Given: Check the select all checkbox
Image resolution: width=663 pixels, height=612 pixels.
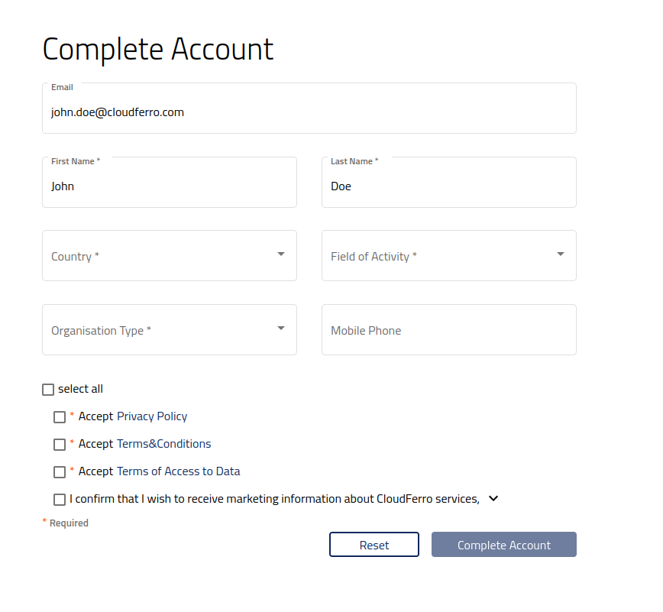Looking at the screenshot, I should [x=48, y=390].
